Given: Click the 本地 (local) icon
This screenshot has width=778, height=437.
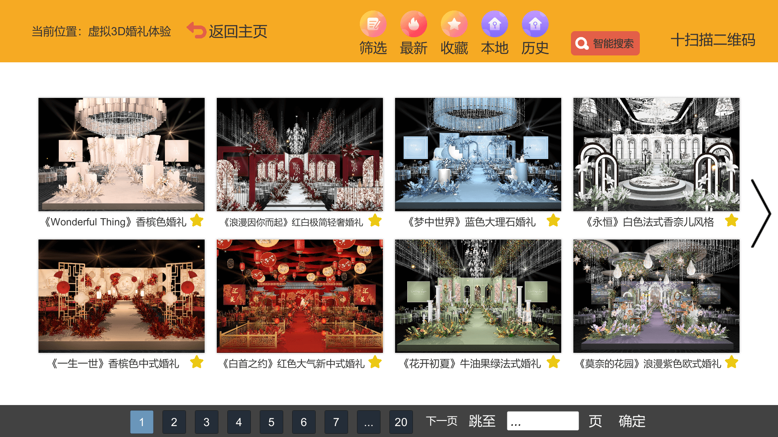Looking at the screenshot, I should pyautogui.click(x=494, y=24).
